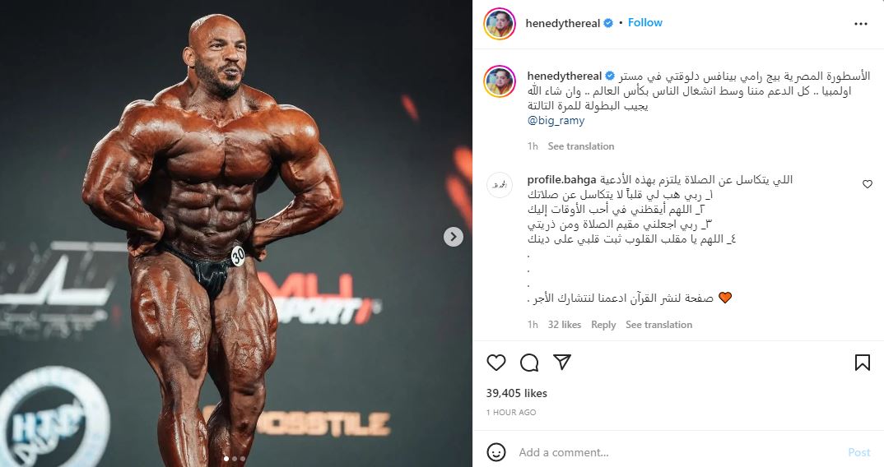Select the second carousel dot indicator

[x=235, y=459]
